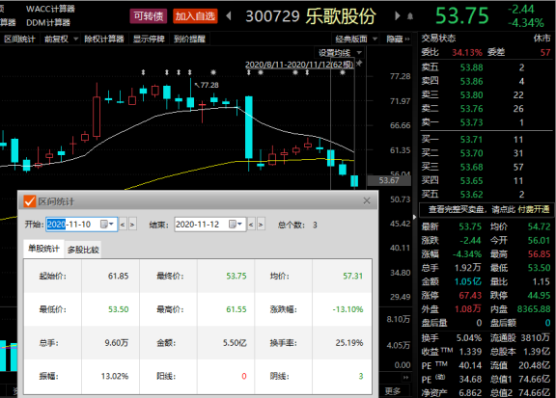Expand the 设置均线 dropdown
Viewport: 556px width, 398px height.
click(339, 53)
